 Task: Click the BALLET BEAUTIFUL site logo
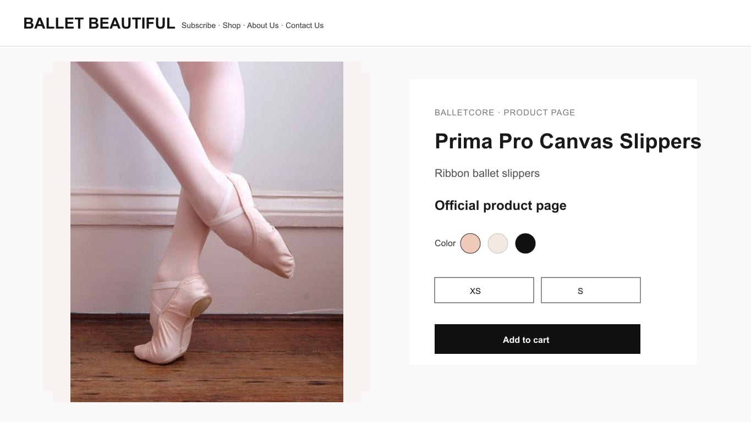[99, 24]
